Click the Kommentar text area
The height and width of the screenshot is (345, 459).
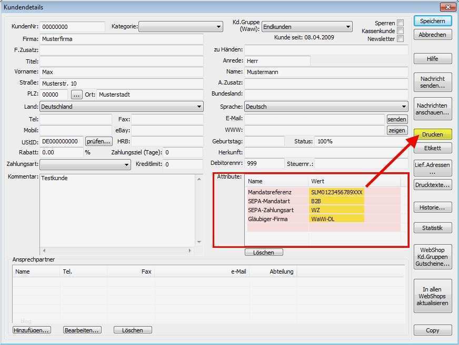point(118,211)
